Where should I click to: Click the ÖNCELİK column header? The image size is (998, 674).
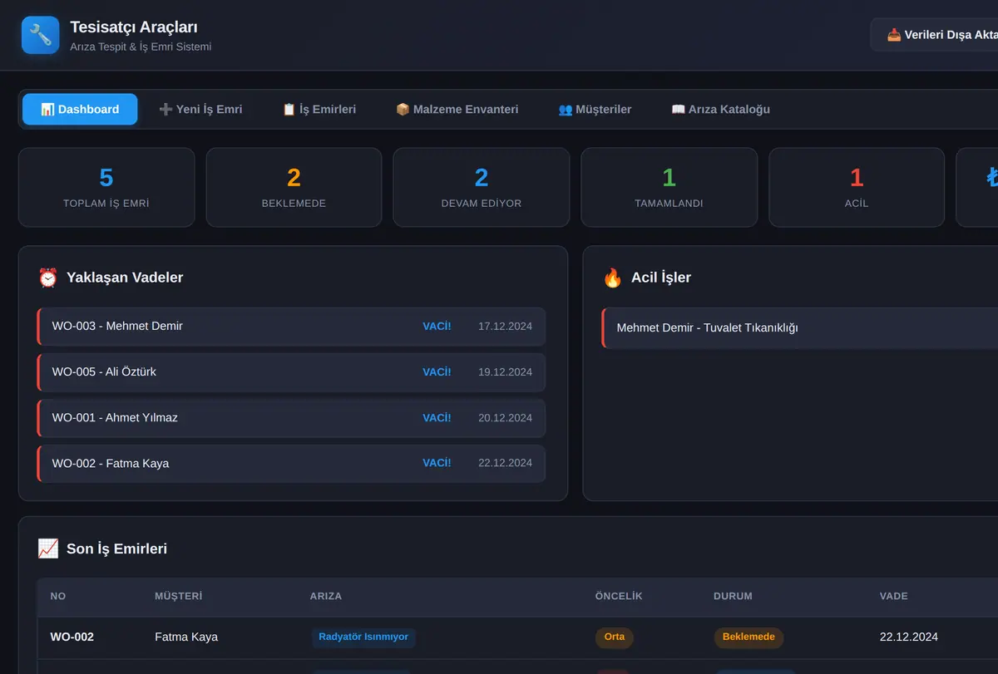click(x=619, y=596)
